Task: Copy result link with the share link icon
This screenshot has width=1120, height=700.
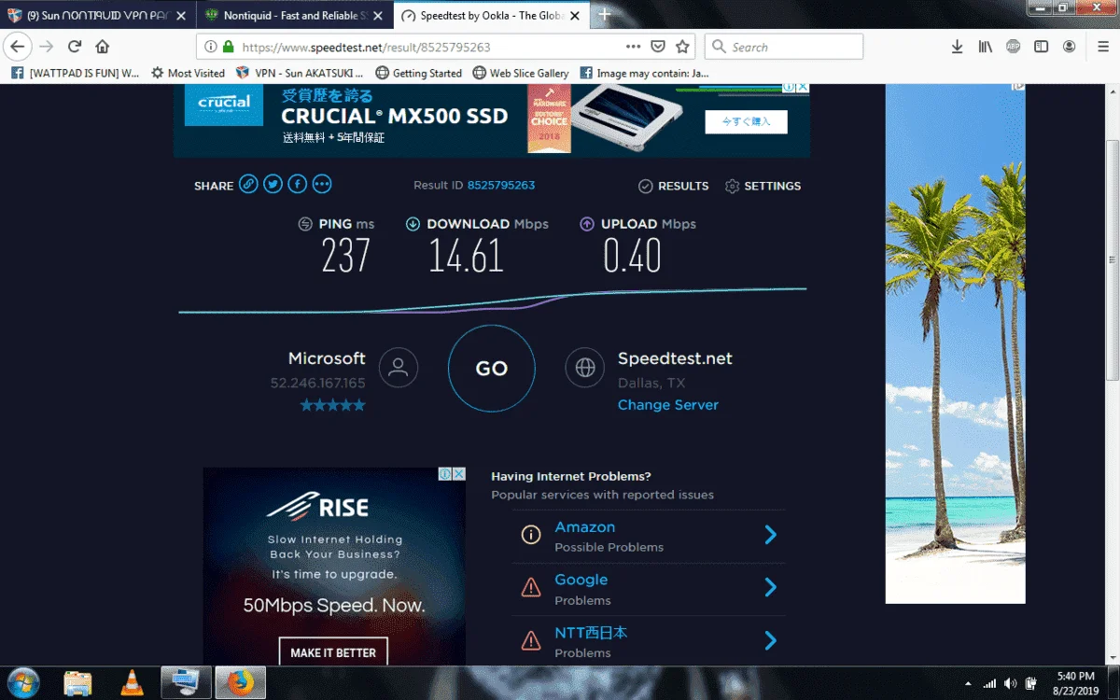Action: [x=248, y=184]
